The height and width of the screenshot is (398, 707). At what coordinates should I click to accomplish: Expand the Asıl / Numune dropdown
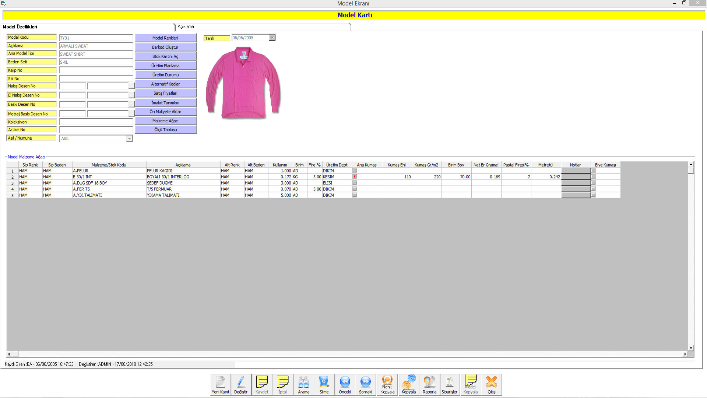tap(129, 139)
